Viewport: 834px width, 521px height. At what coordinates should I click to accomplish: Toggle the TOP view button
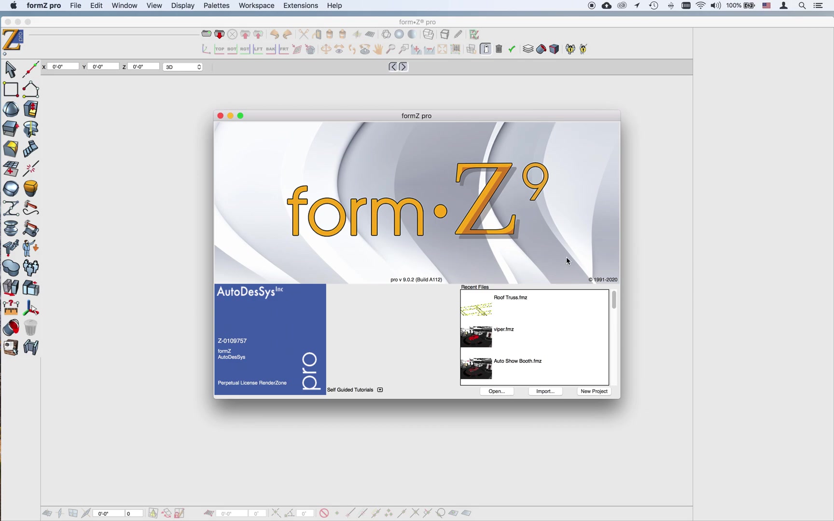[x=219, y=49]
